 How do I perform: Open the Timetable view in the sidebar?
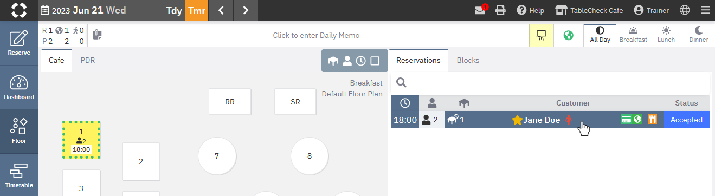click(19, 175)
